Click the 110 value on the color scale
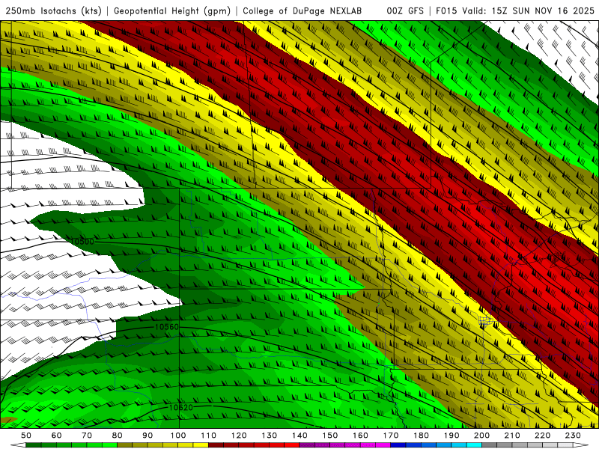 (x=208, y=436)
